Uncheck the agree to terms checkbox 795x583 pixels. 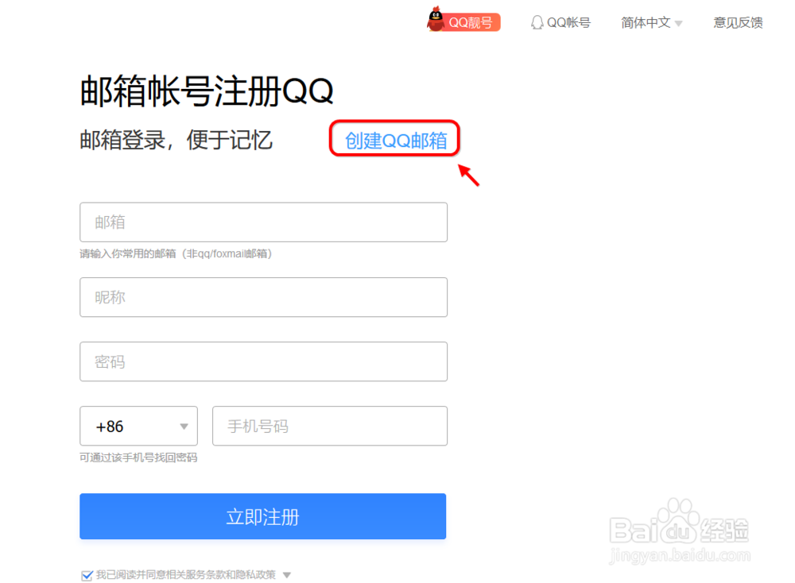(x=87, y=575)
